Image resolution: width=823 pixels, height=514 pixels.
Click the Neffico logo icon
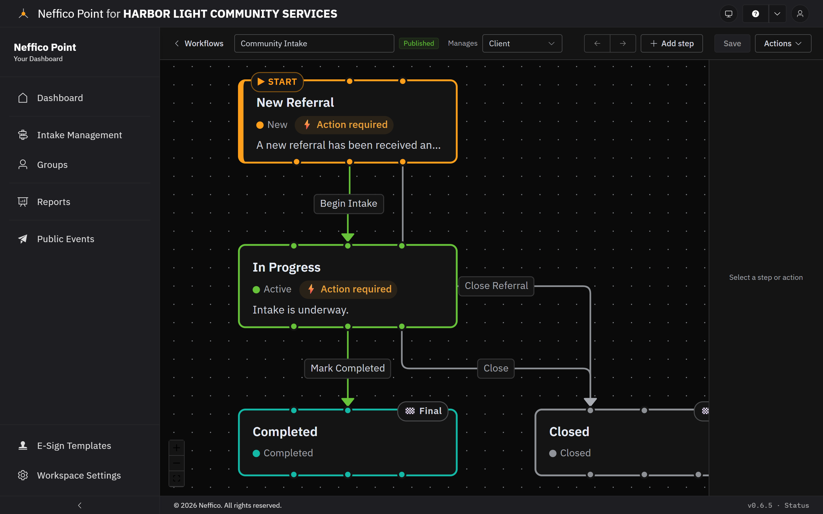pos(23,14)
